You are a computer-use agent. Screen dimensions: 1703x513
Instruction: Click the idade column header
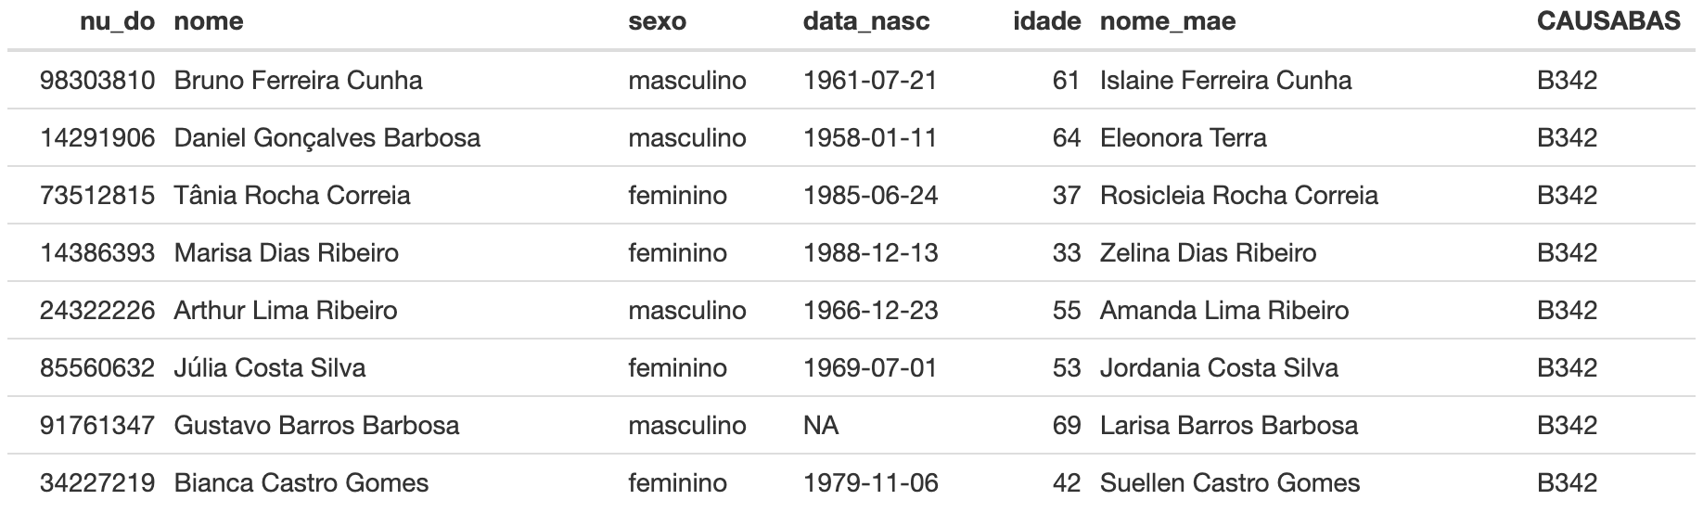(1047, 21)
